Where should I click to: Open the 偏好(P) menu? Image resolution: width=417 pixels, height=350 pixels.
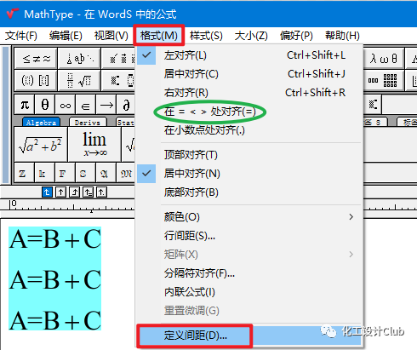click(x=296, y=36)
